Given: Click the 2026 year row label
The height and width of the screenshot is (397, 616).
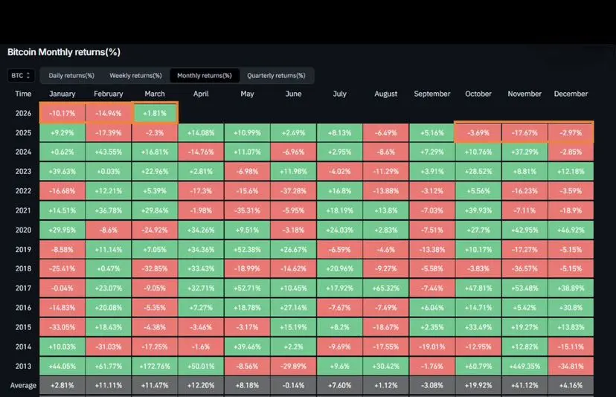Looking at the screenshot, I should pyautogui.click(x=23, y=113).
